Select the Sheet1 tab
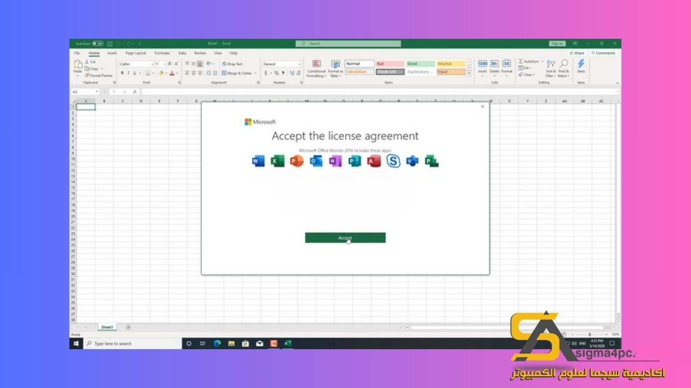Image resolution: width=691 pixels, height=388 pixels. [107, 327]
